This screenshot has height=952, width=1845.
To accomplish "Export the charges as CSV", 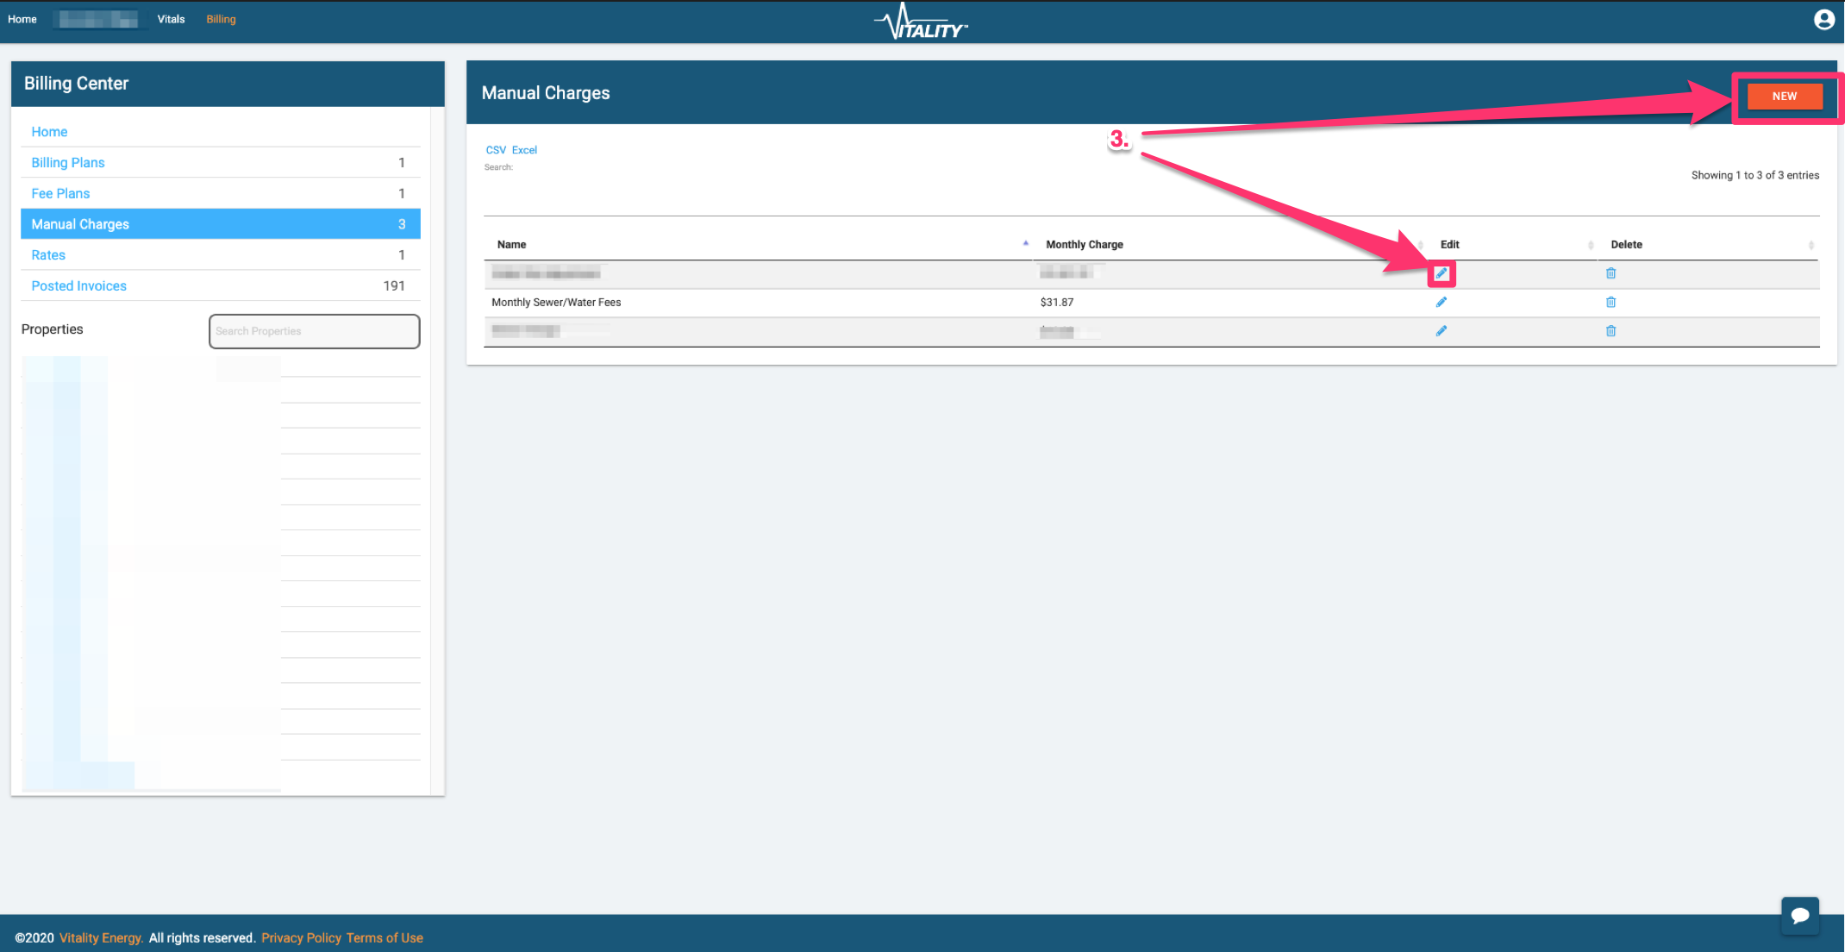I will click(x=496, y=149).
